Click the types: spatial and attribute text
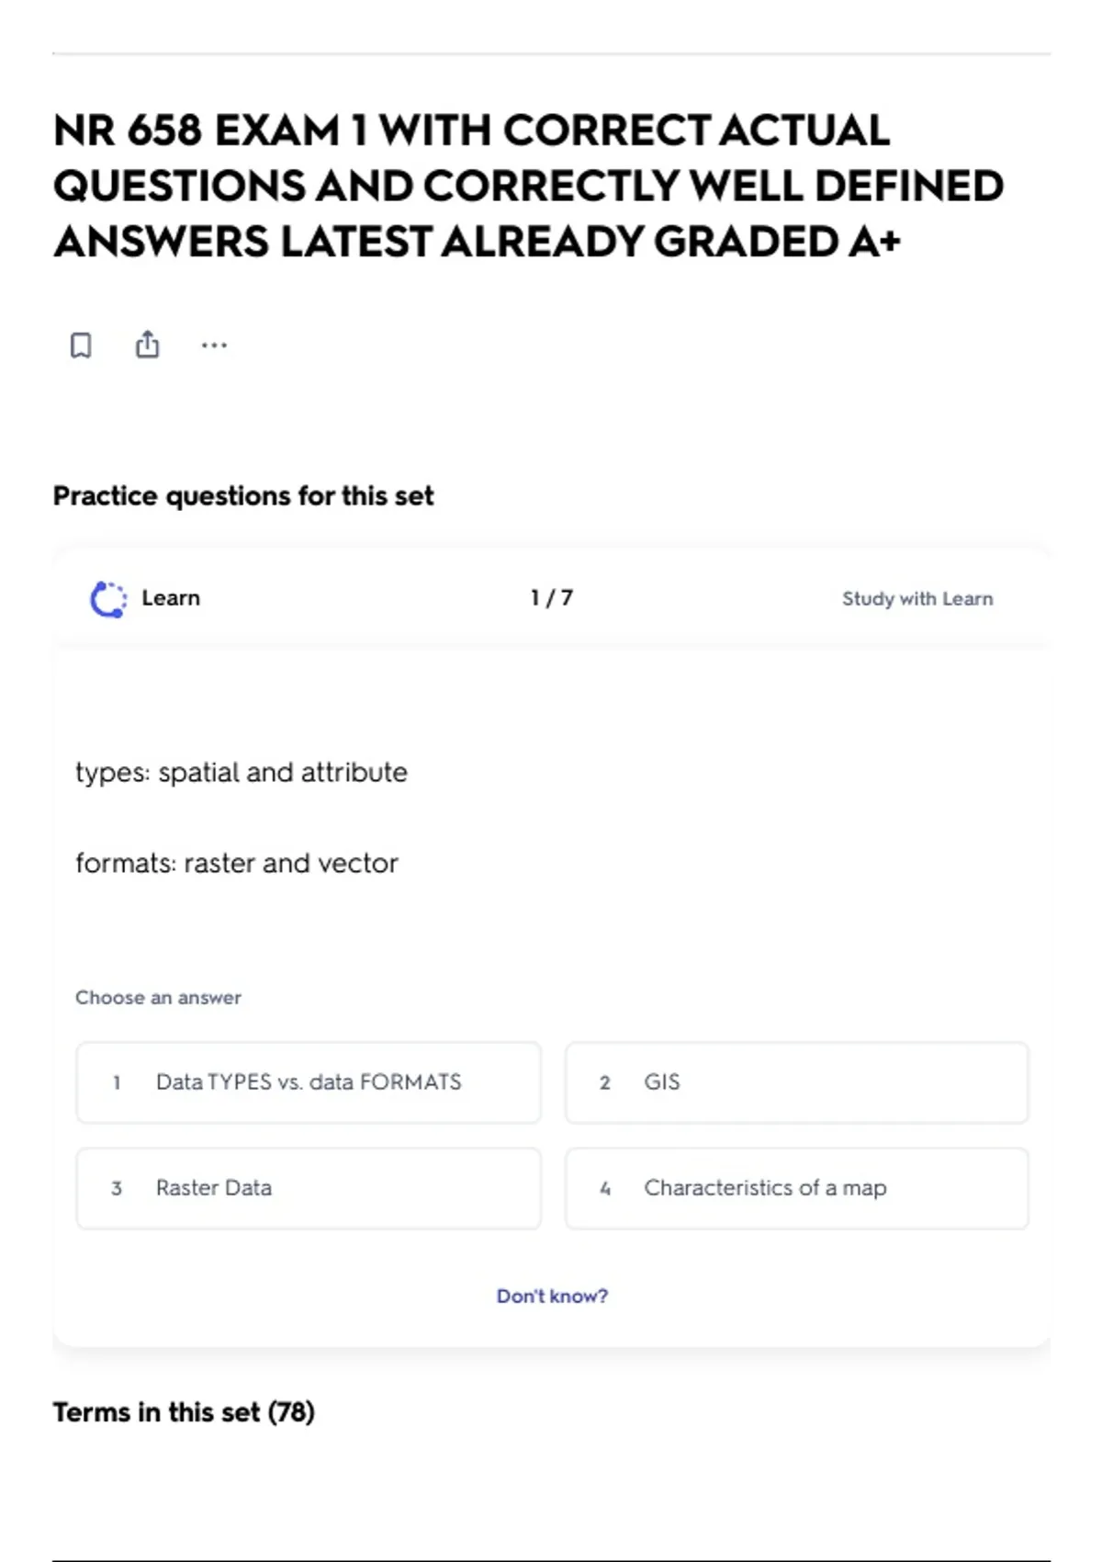This screenshot has height=1562, width=1102. point(242,773)
